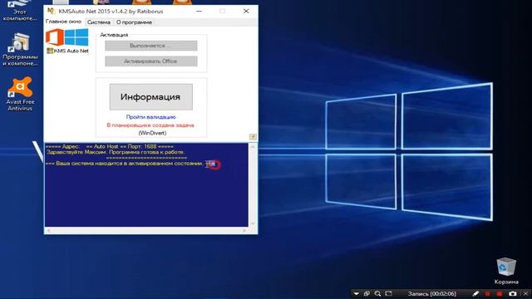
Task: Minimize the KMSAuto Net window
Action: coord(199,11)
